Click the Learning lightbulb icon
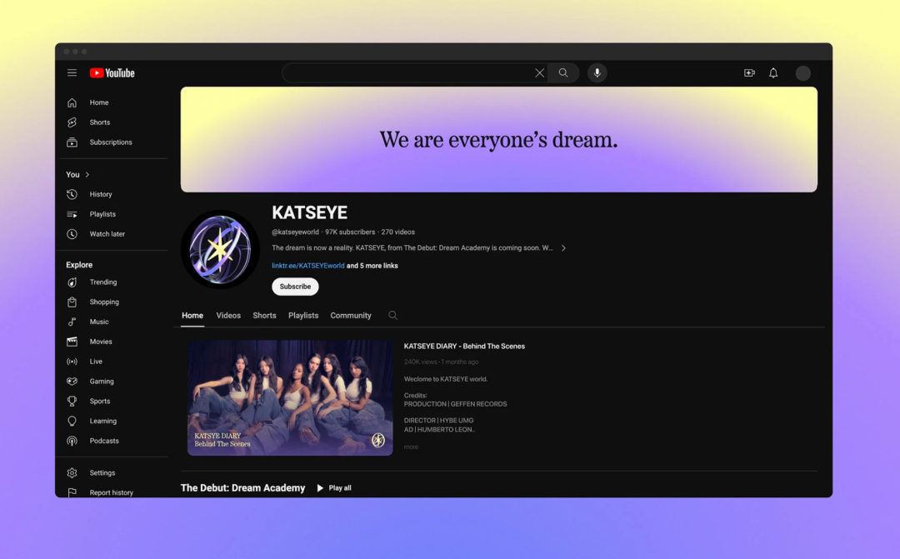Viewport: 900px width, 559px height. coord(72,422)
